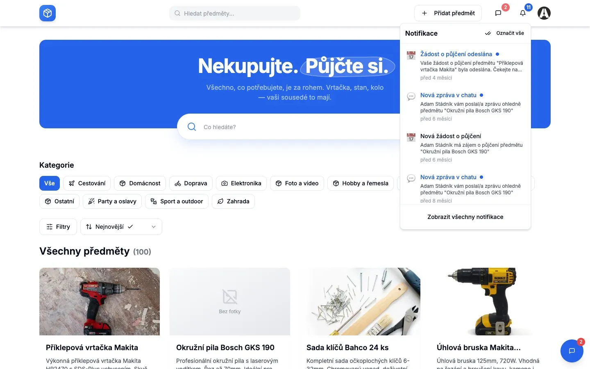Viewport: 590px width, 369px height.
Task: Click Zobrazit všechny notifikace link
Action: click(x=465, y=217)
